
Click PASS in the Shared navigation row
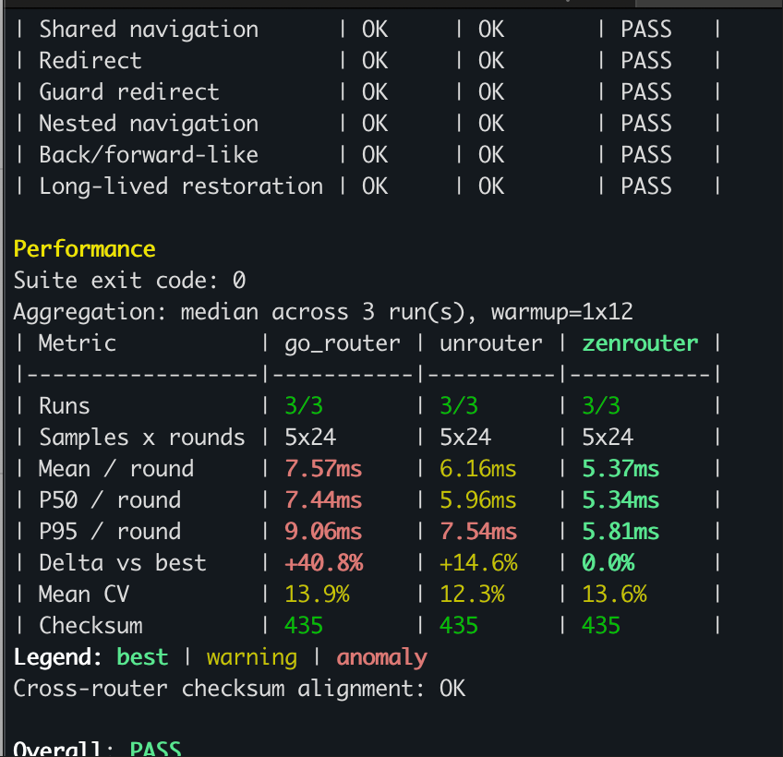point(646,30)
